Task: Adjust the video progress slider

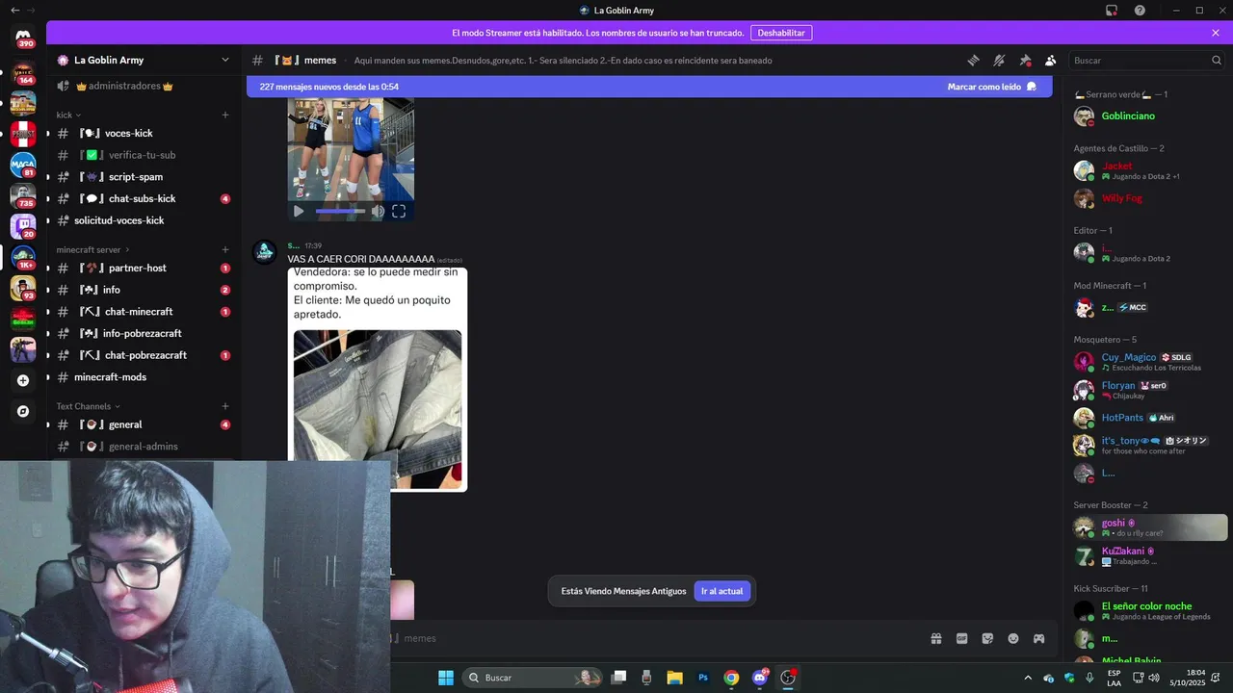Action: pyautogui.click(x=340, y=211)
